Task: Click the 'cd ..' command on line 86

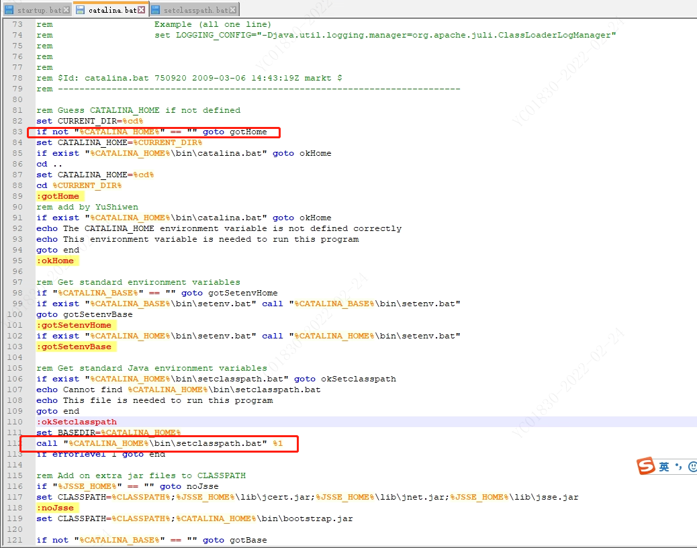Action: 49,164
